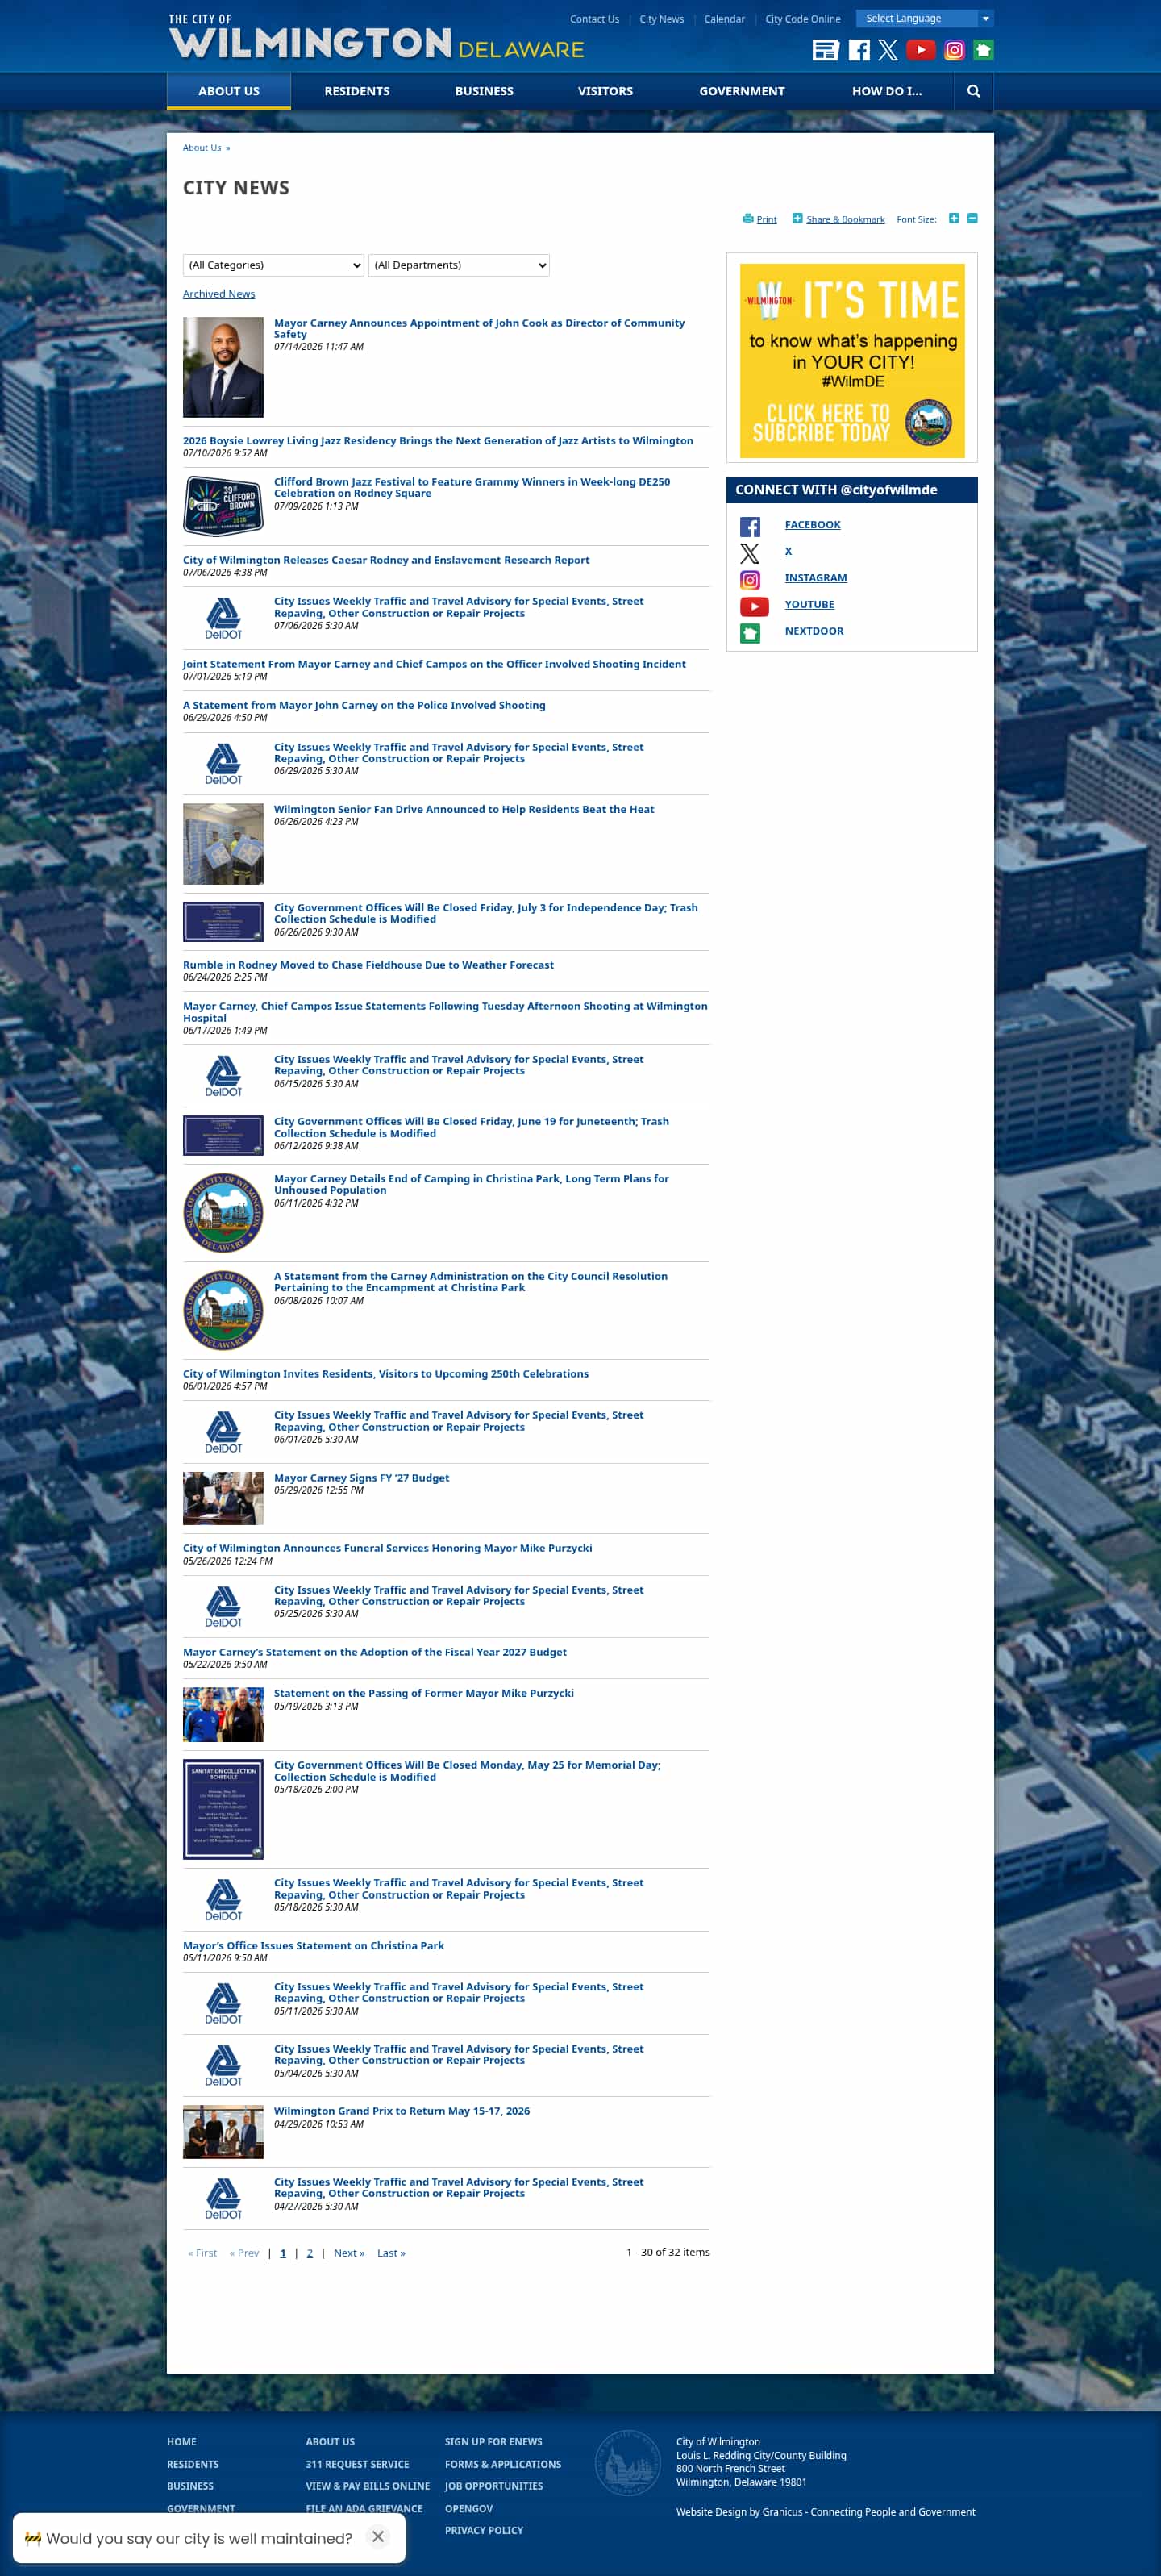1161x2576 pixels.
Task: Go to Next page of news
Action: tap(349, 2253)
